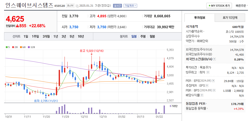
Task: Click the +22.68% change rate
Action: (x=37, y=26)
